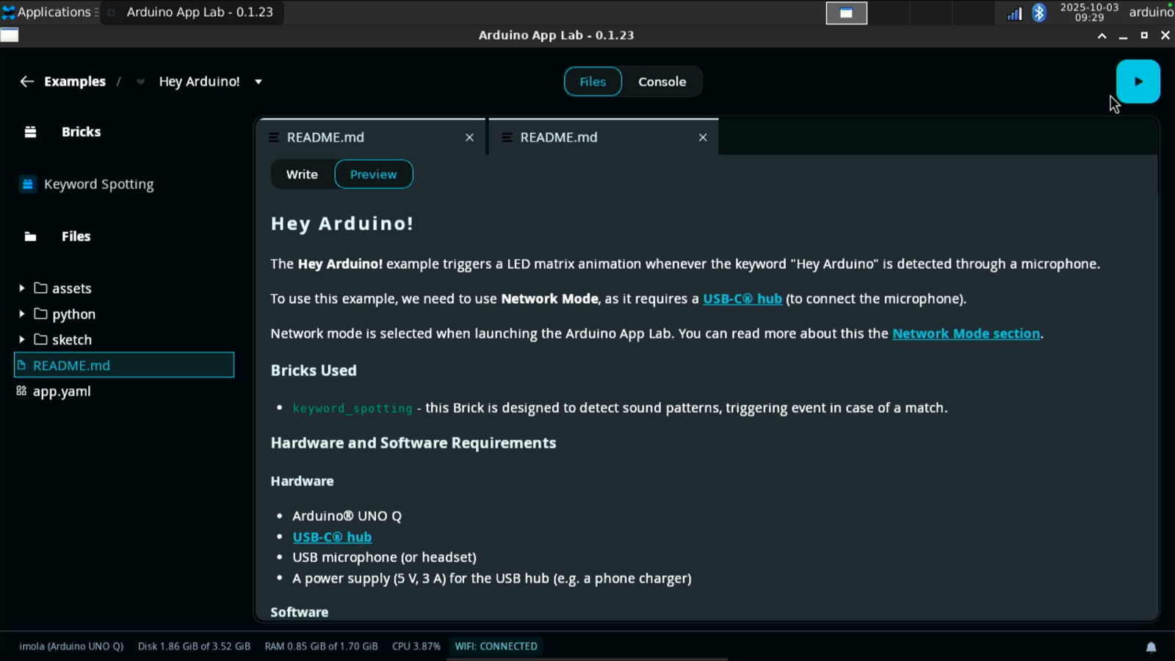Click the lines icon on first README.md tab

pyautogui.click(x=274, y=137)
